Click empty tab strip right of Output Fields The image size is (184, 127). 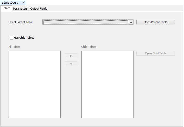click(115, 8)
